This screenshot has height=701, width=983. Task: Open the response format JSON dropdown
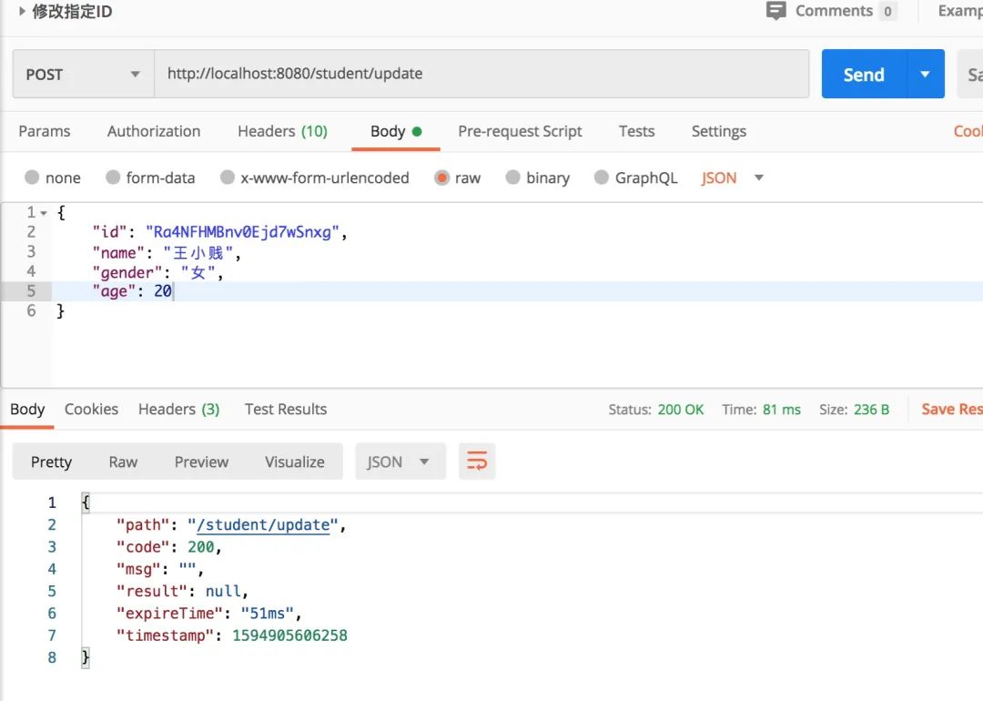400,462
